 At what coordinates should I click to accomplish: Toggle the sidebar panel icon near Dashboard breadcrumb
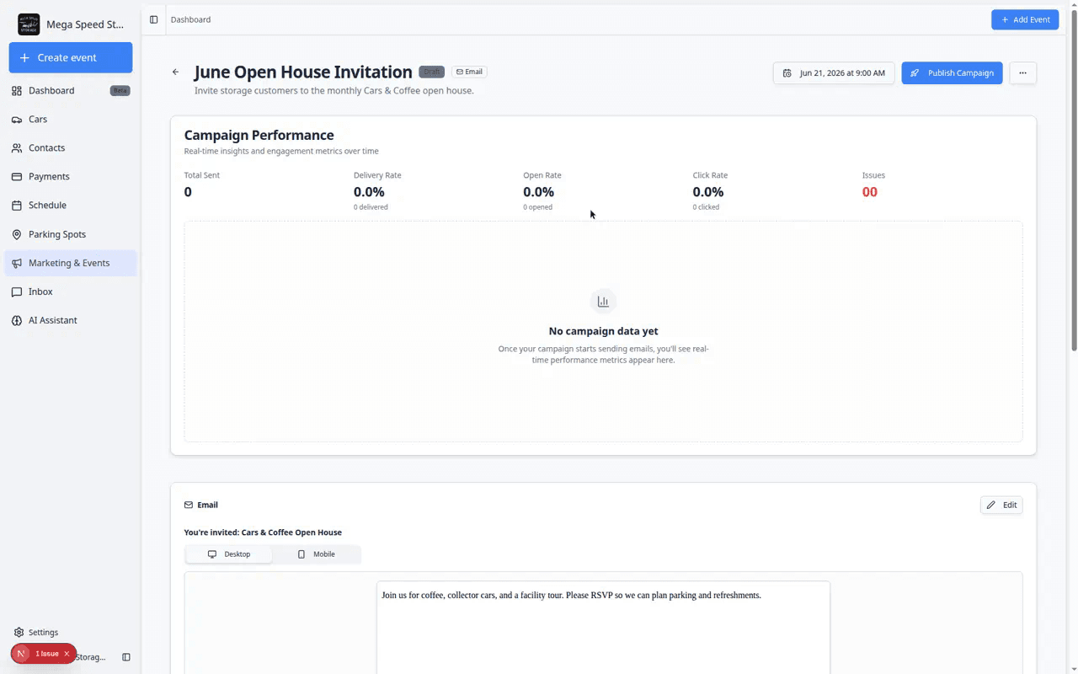coord(153,19)
